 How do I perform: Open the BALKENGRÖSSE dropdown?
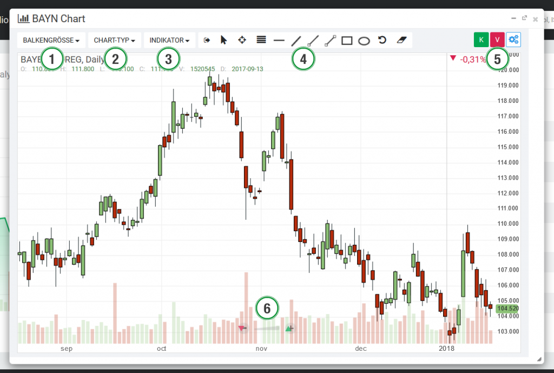(x=51, y=40)
